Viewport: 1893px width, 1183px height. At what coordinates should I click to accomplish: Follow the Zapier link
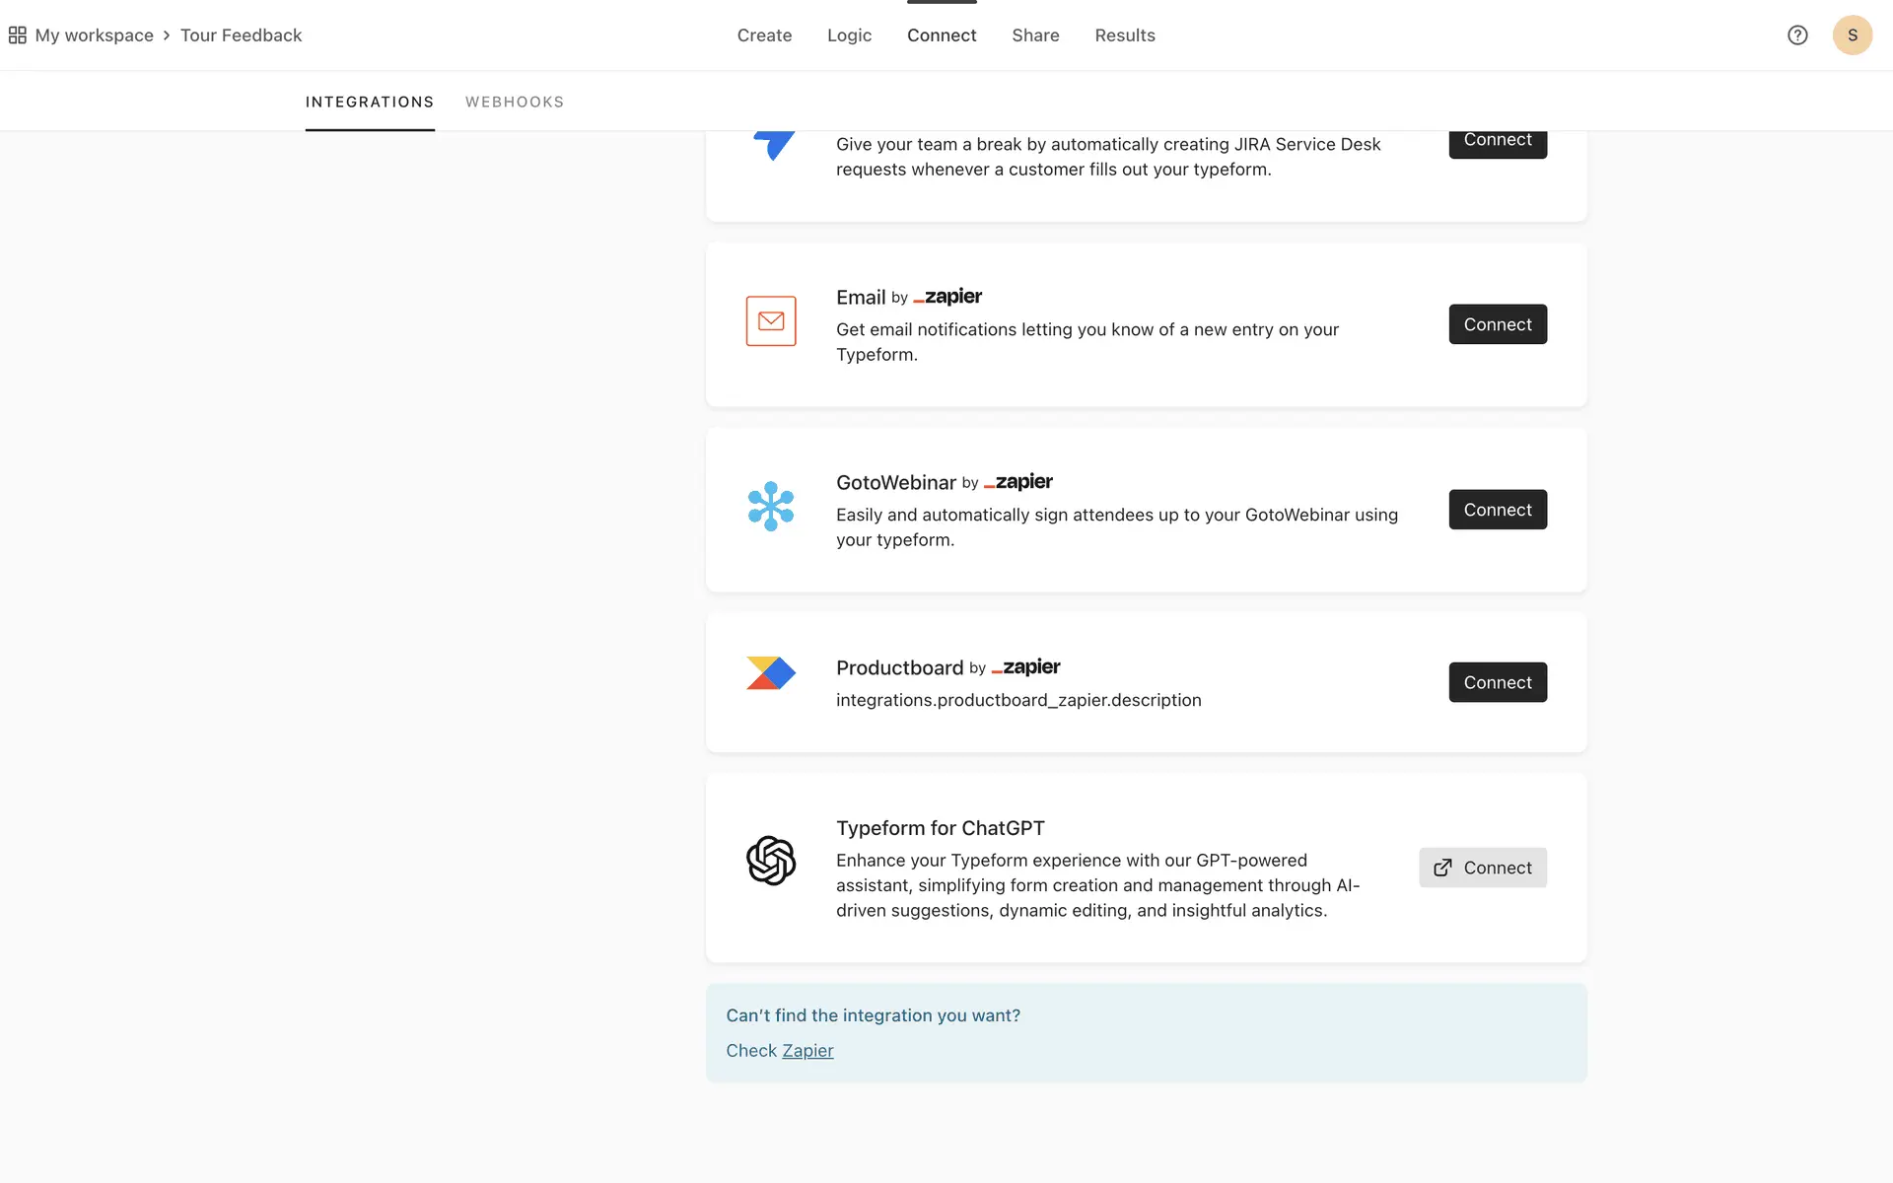click(807, 1051)
